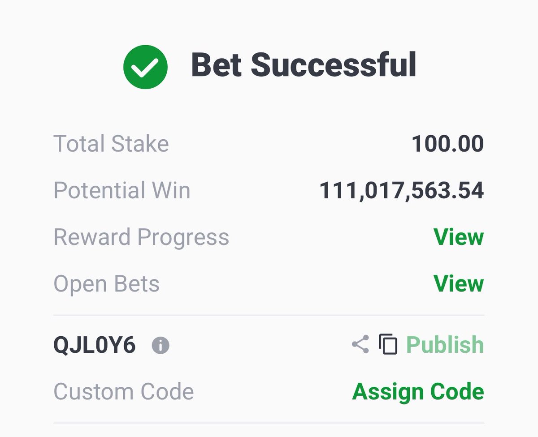
Task: Click the divider line above the QJL0Y6 code
Action: tap(269, 315)
